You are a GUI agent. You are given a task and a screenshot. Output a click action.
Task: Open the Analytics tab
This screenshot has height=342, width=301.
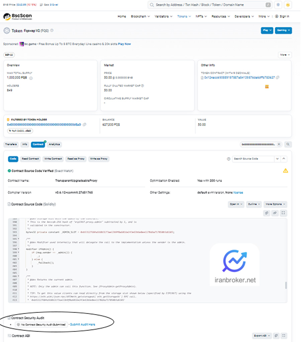click(54, 144)
